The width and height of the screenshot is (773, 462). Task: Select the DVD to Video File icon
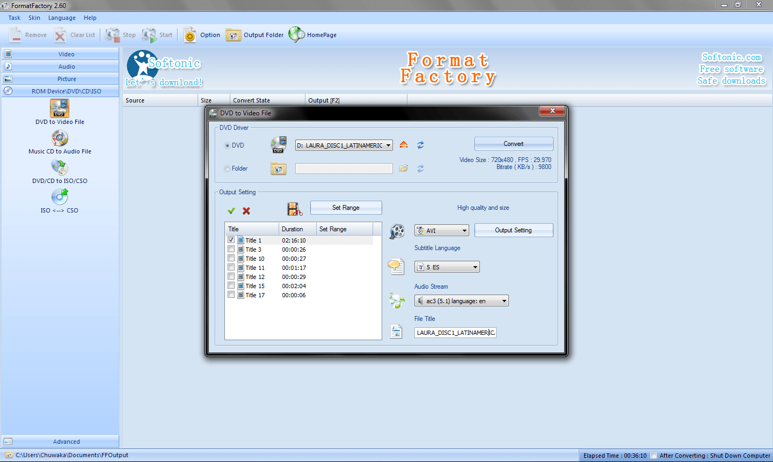(60, 108)
